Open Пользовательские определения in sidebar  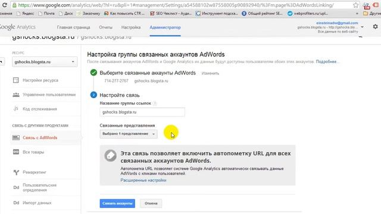pos(40,188)
